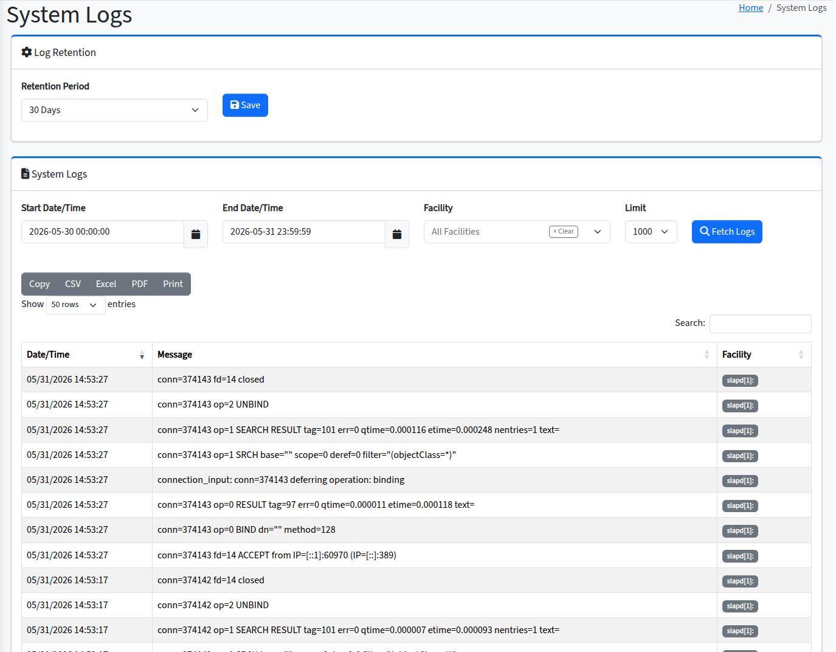Sort by the Facility column arrows
The image size is (836, 652).
coord(801,355)
